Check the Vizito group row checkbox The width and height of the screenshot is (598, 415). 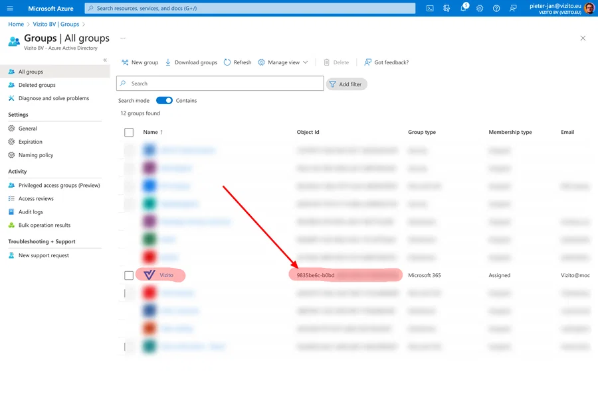point(128,274)
